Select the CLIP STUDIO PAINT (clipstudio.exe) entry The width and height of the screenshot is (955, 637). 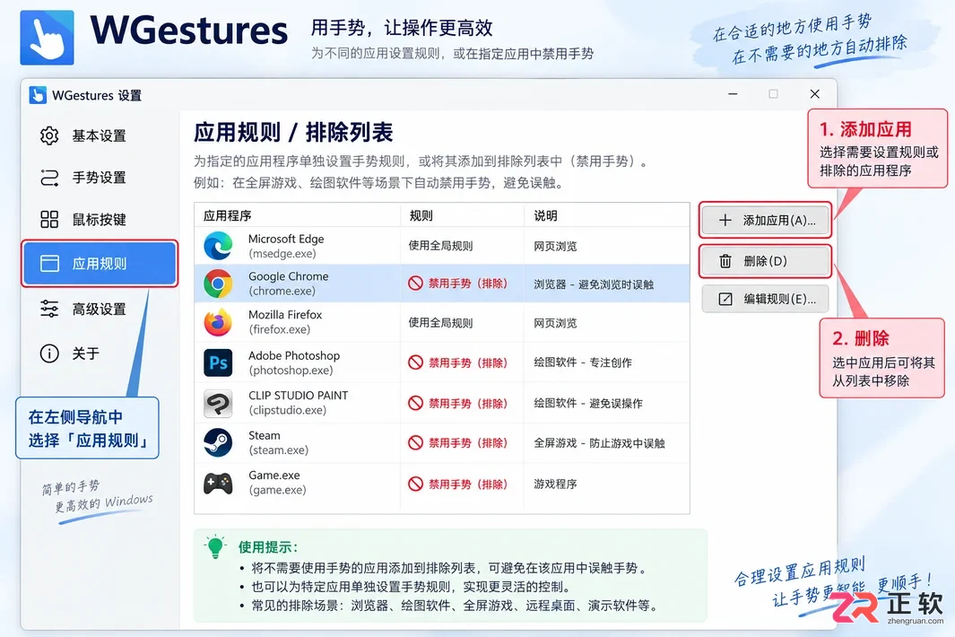coord(298,403)
